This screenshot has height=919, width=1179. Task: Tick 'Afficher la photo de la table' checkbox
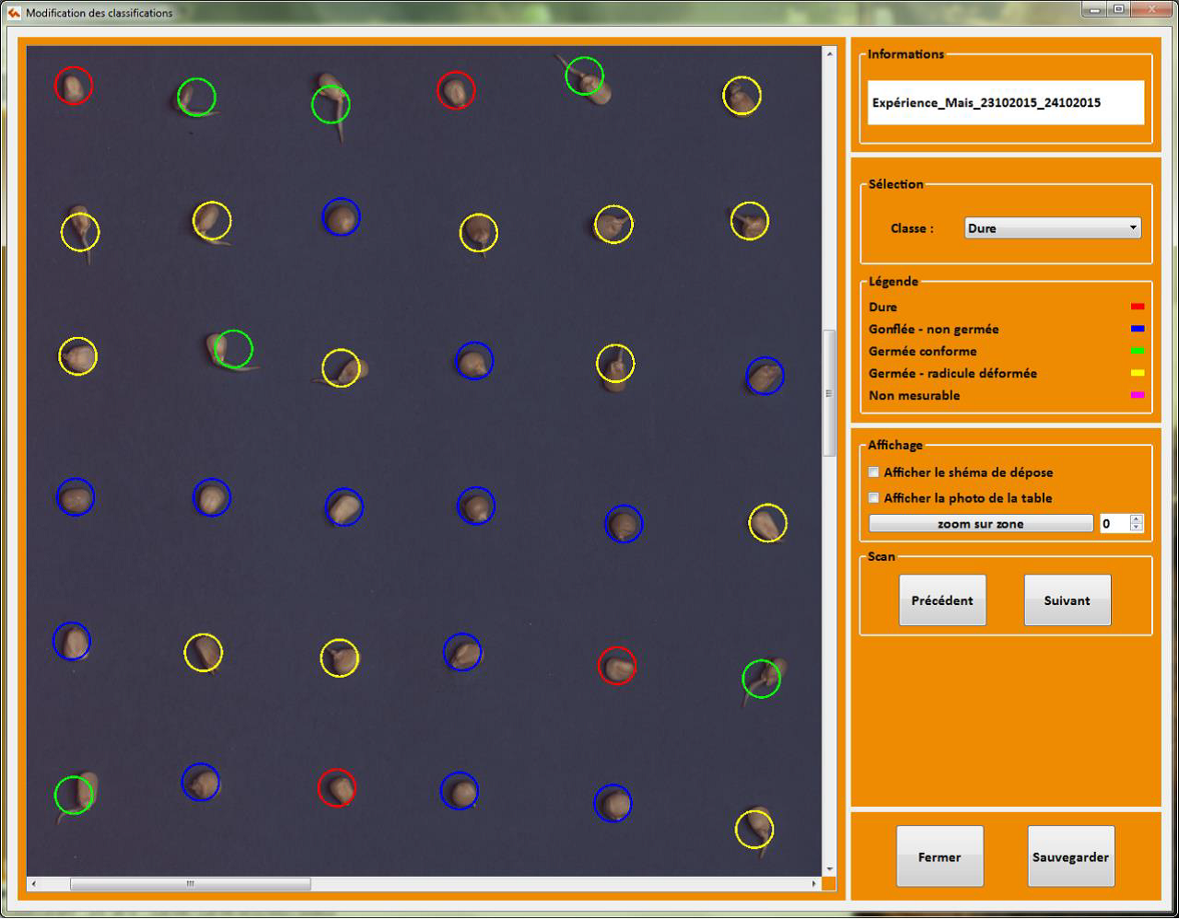click(874, 498)
